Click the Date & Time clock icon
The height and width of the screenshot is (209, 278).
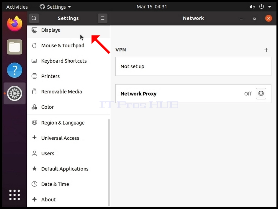point(35,184)
